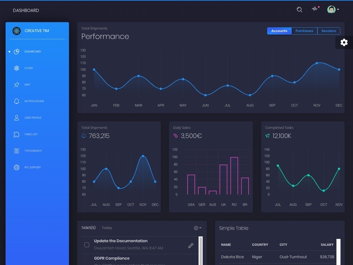Select the Accounts chart toggle
This screenshot has width=353, height=265.
coord(279,31)
